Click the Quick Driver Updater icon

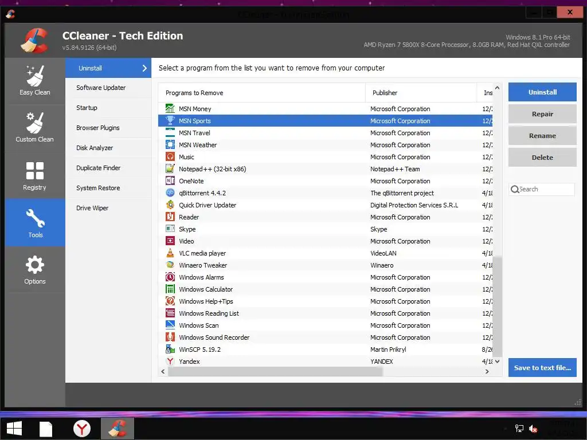click(170, 205)
